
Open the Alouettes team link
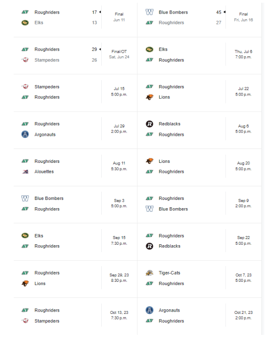(x=44, y=172)
